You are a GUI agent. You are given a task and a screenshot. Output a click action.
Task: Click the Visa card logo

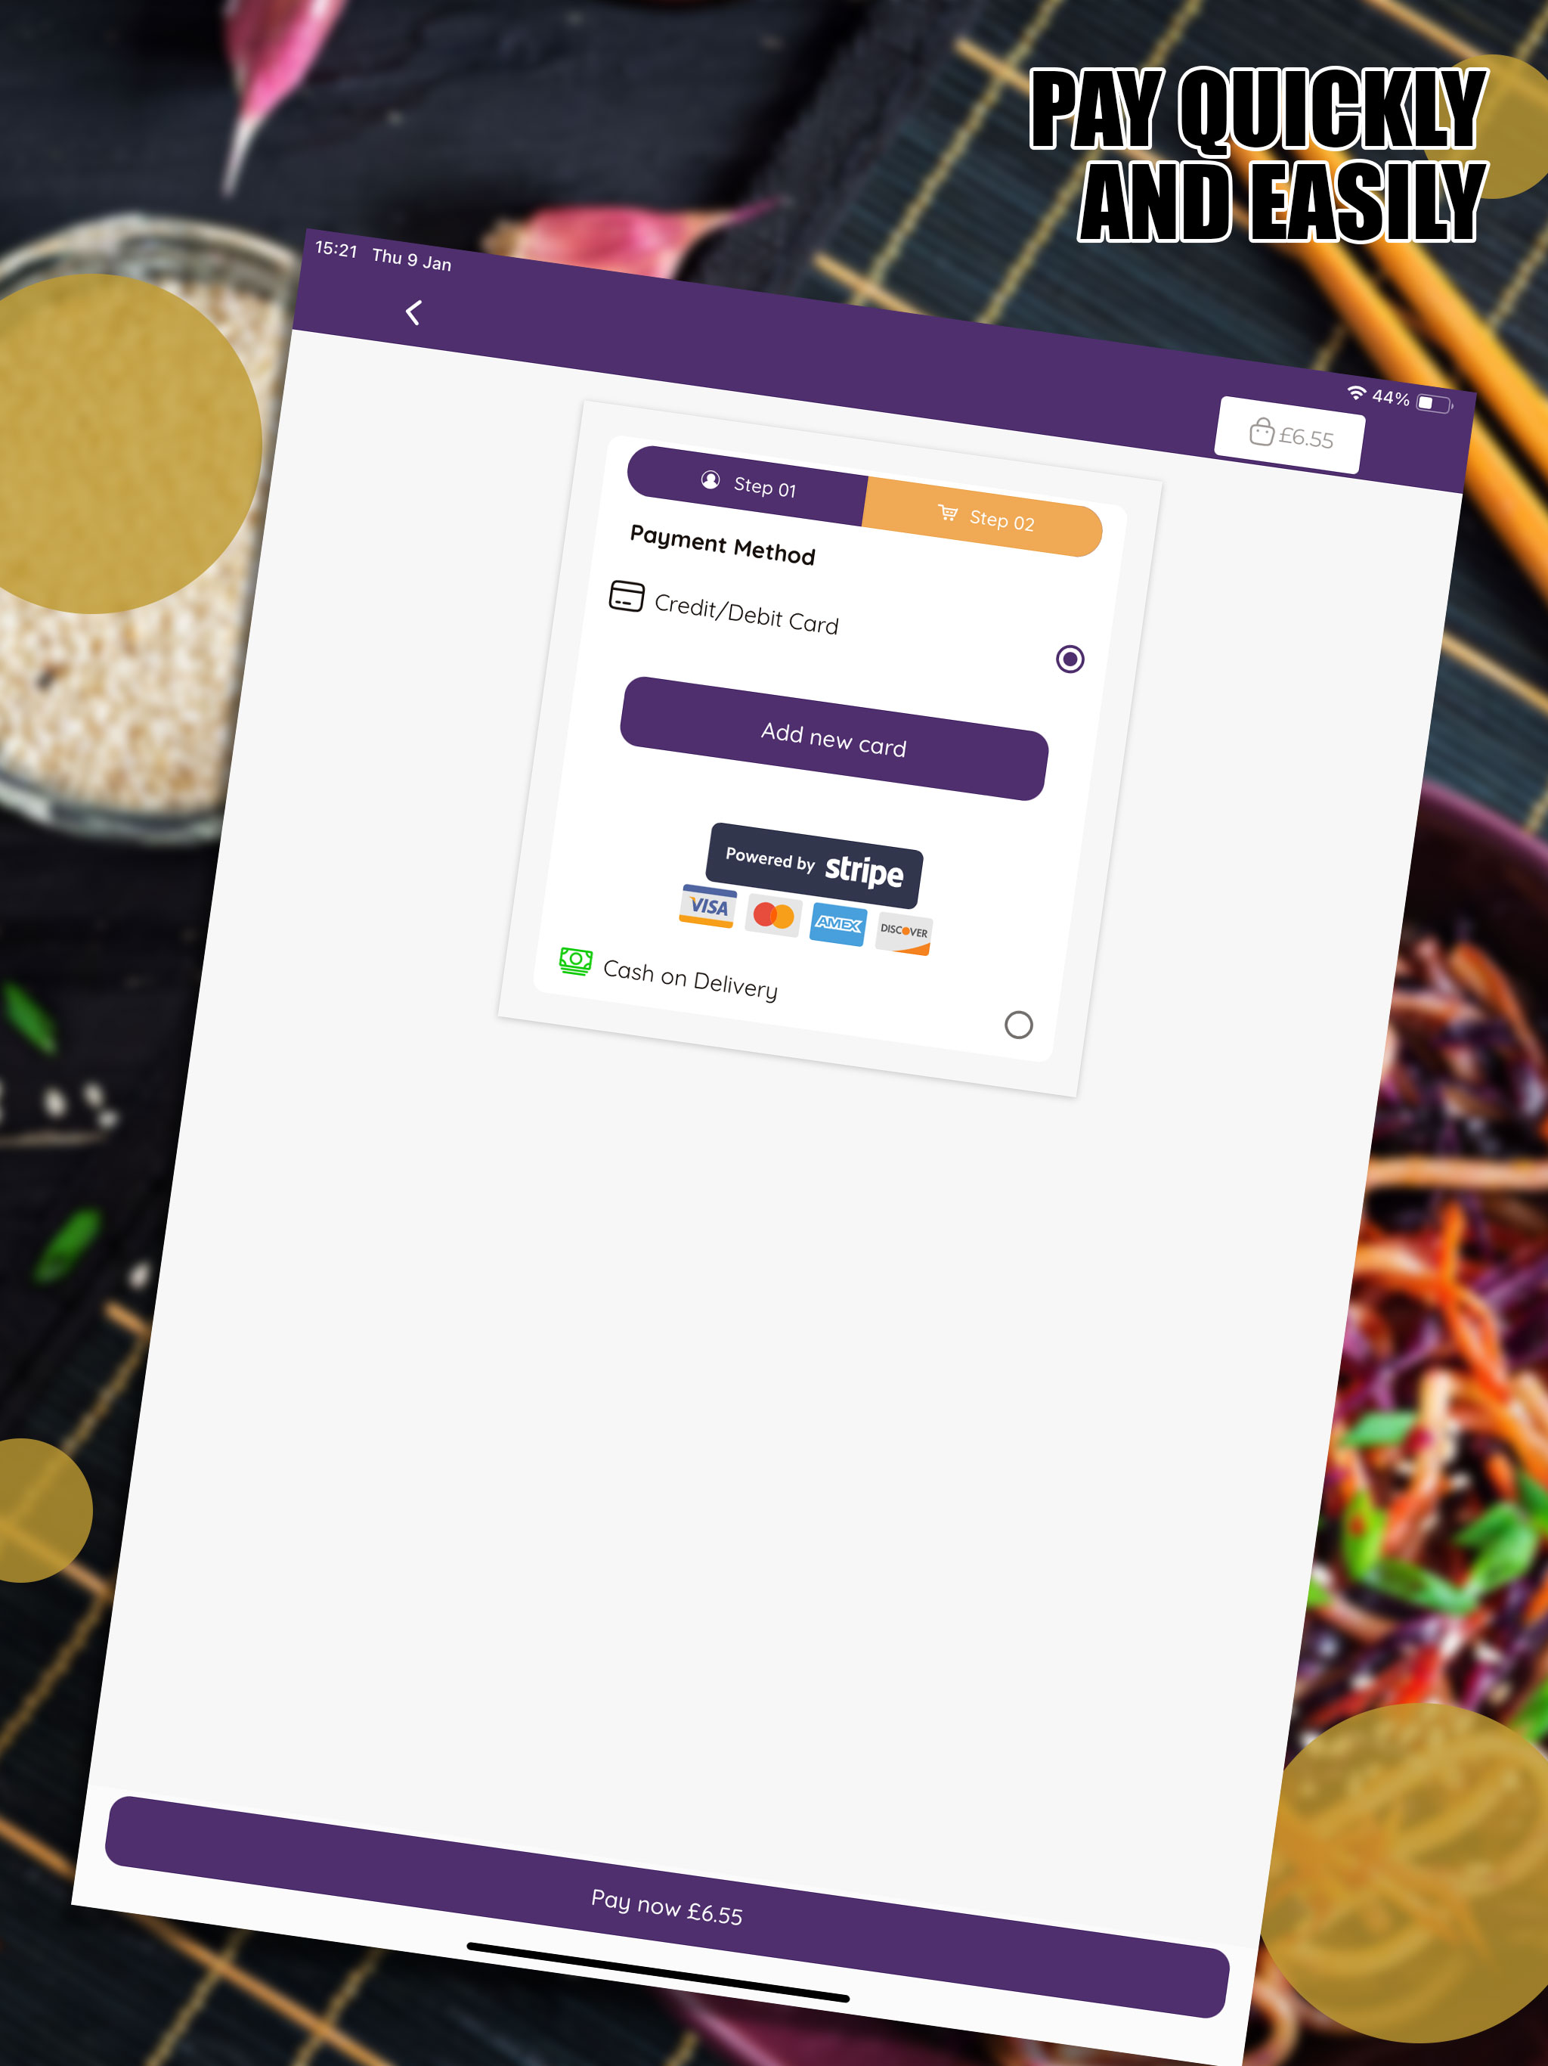pos(707,906)
